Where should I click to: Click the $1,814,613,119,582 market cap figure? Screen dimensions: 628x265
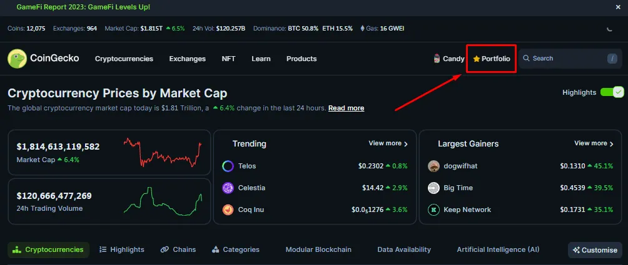[58, 147]
